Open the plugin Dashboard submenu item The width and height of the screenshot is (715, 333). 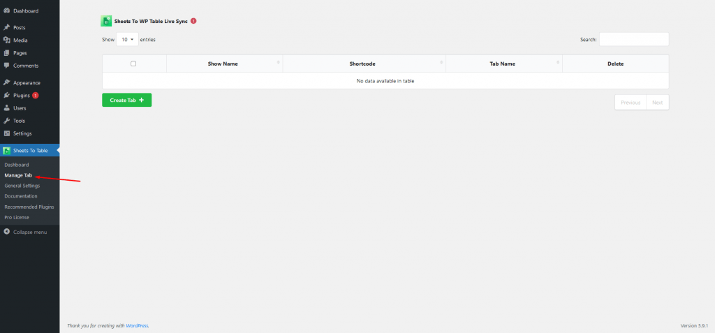pyautogui.click(x=17, y=165)
